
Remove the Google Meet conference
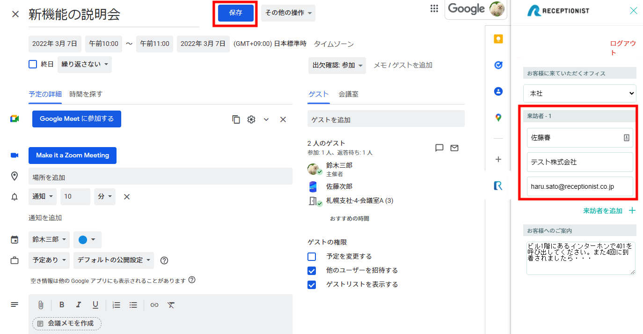tap(283, 119)
